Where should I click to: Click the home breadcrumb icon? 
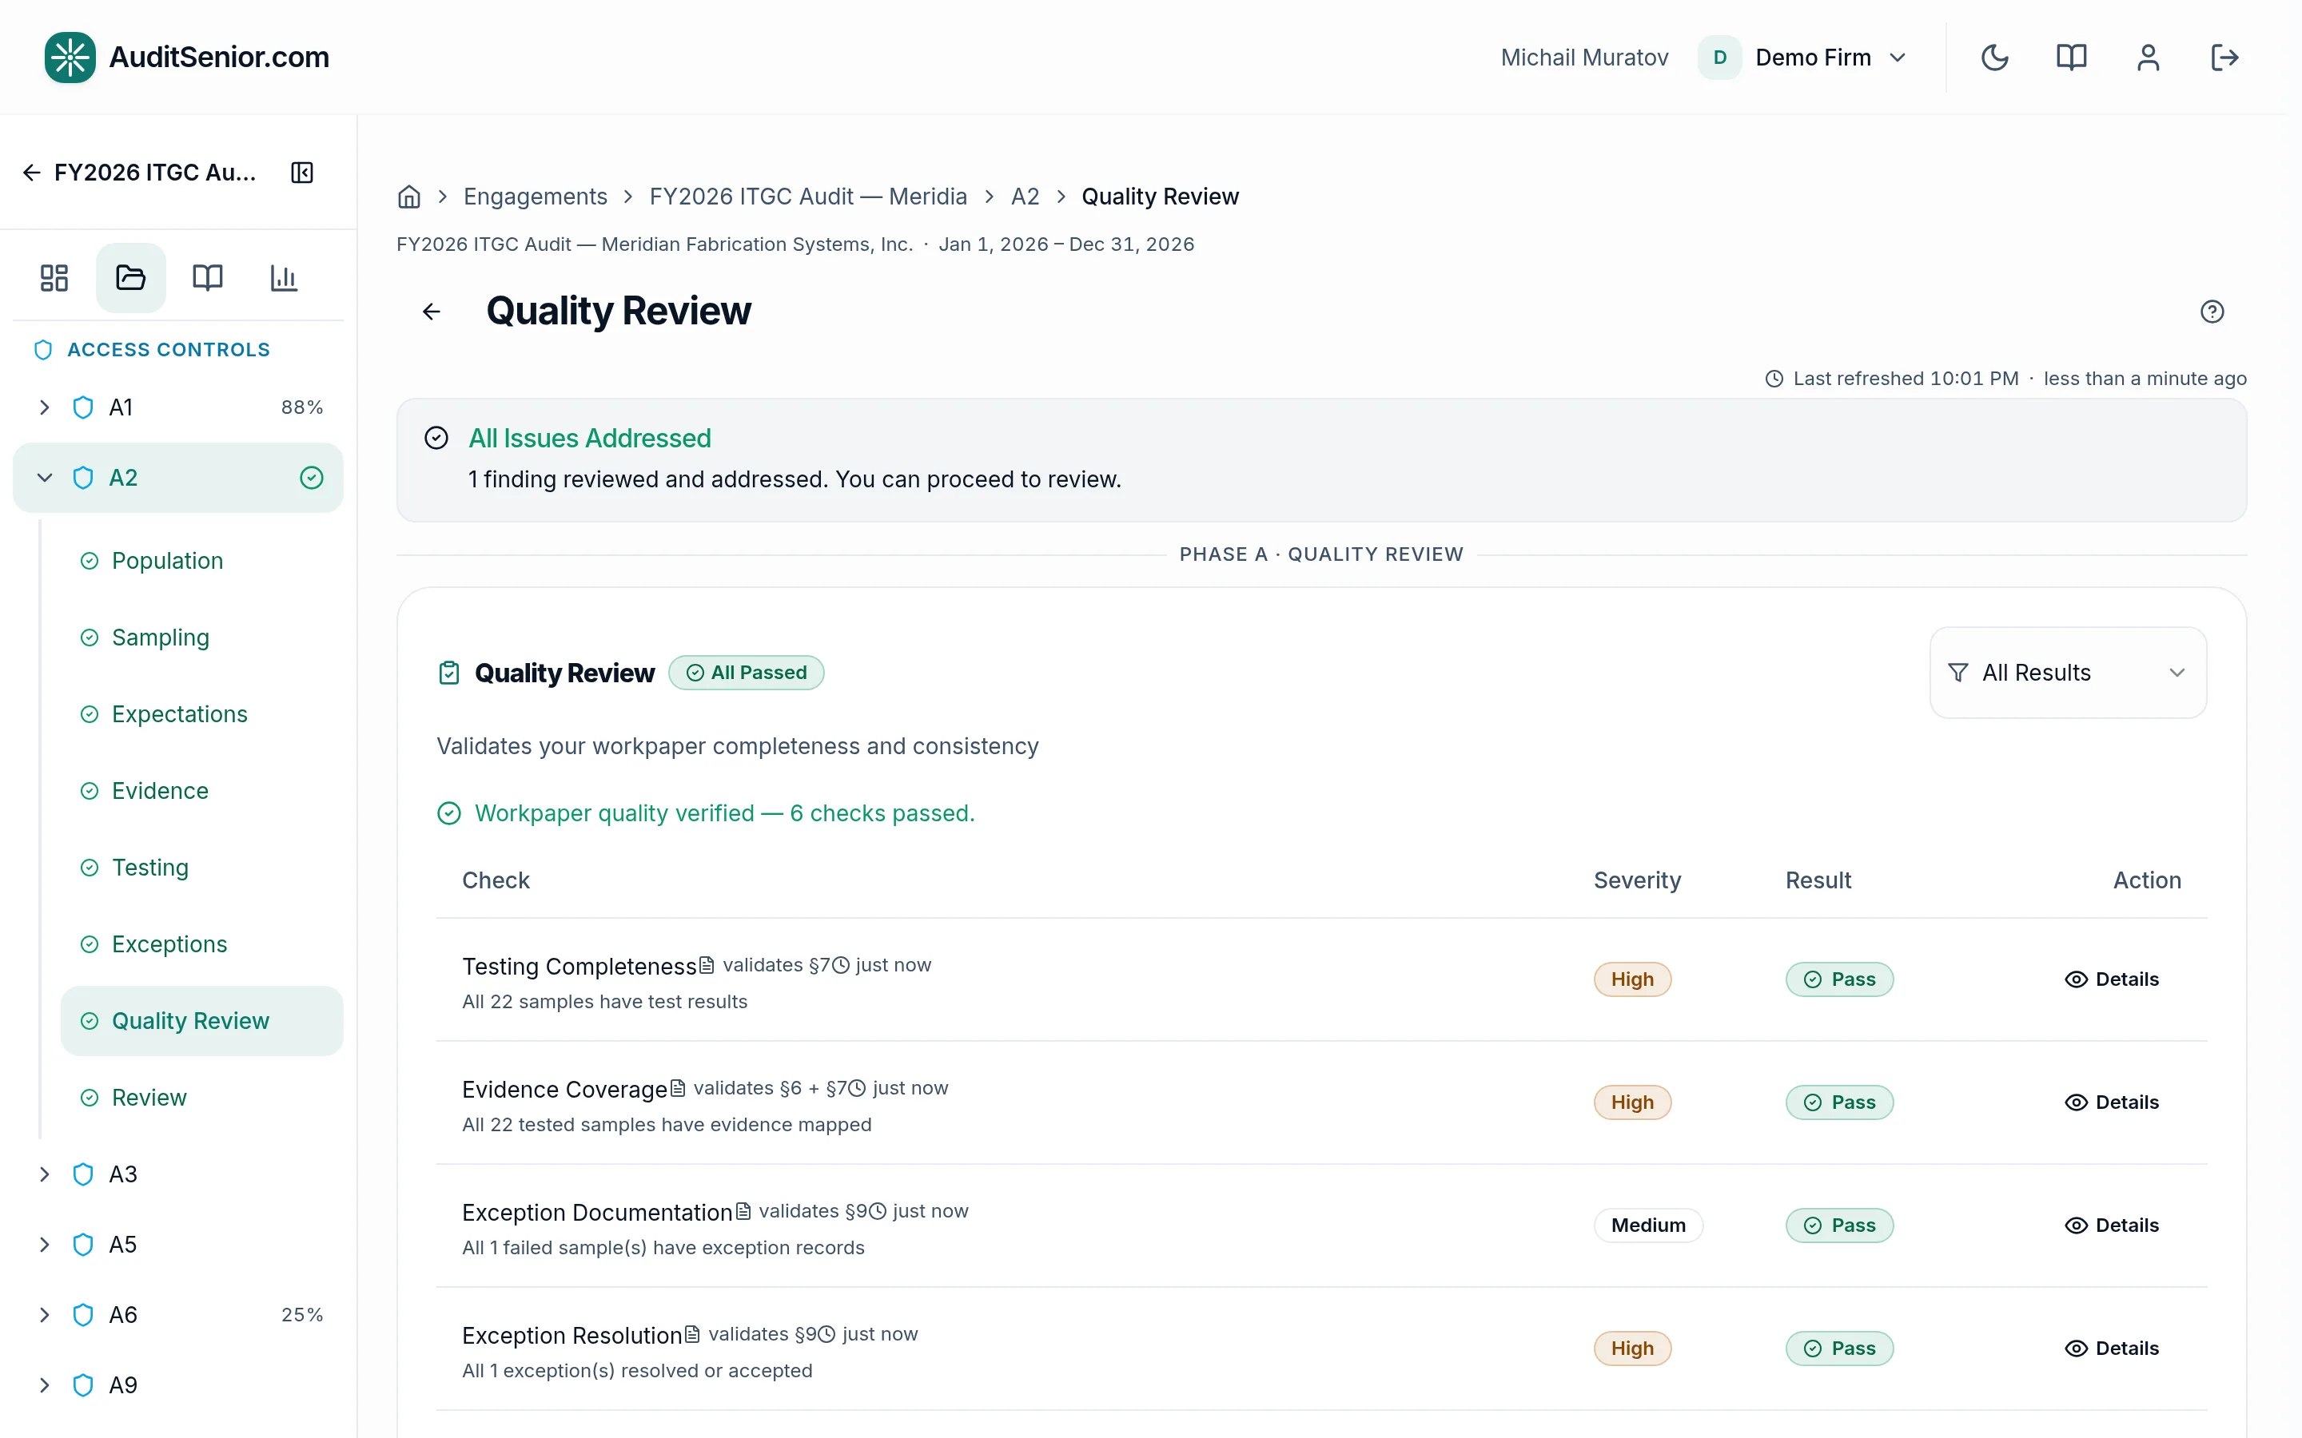(x=409, y=197)
